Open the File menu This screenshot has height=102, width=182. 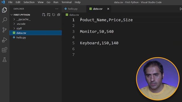[x=10, y=2]
